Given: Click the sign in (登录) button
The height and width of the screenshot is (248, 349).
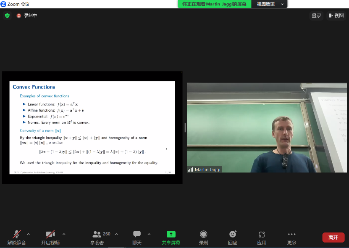Looking at the screenshot, I should 316,16.
